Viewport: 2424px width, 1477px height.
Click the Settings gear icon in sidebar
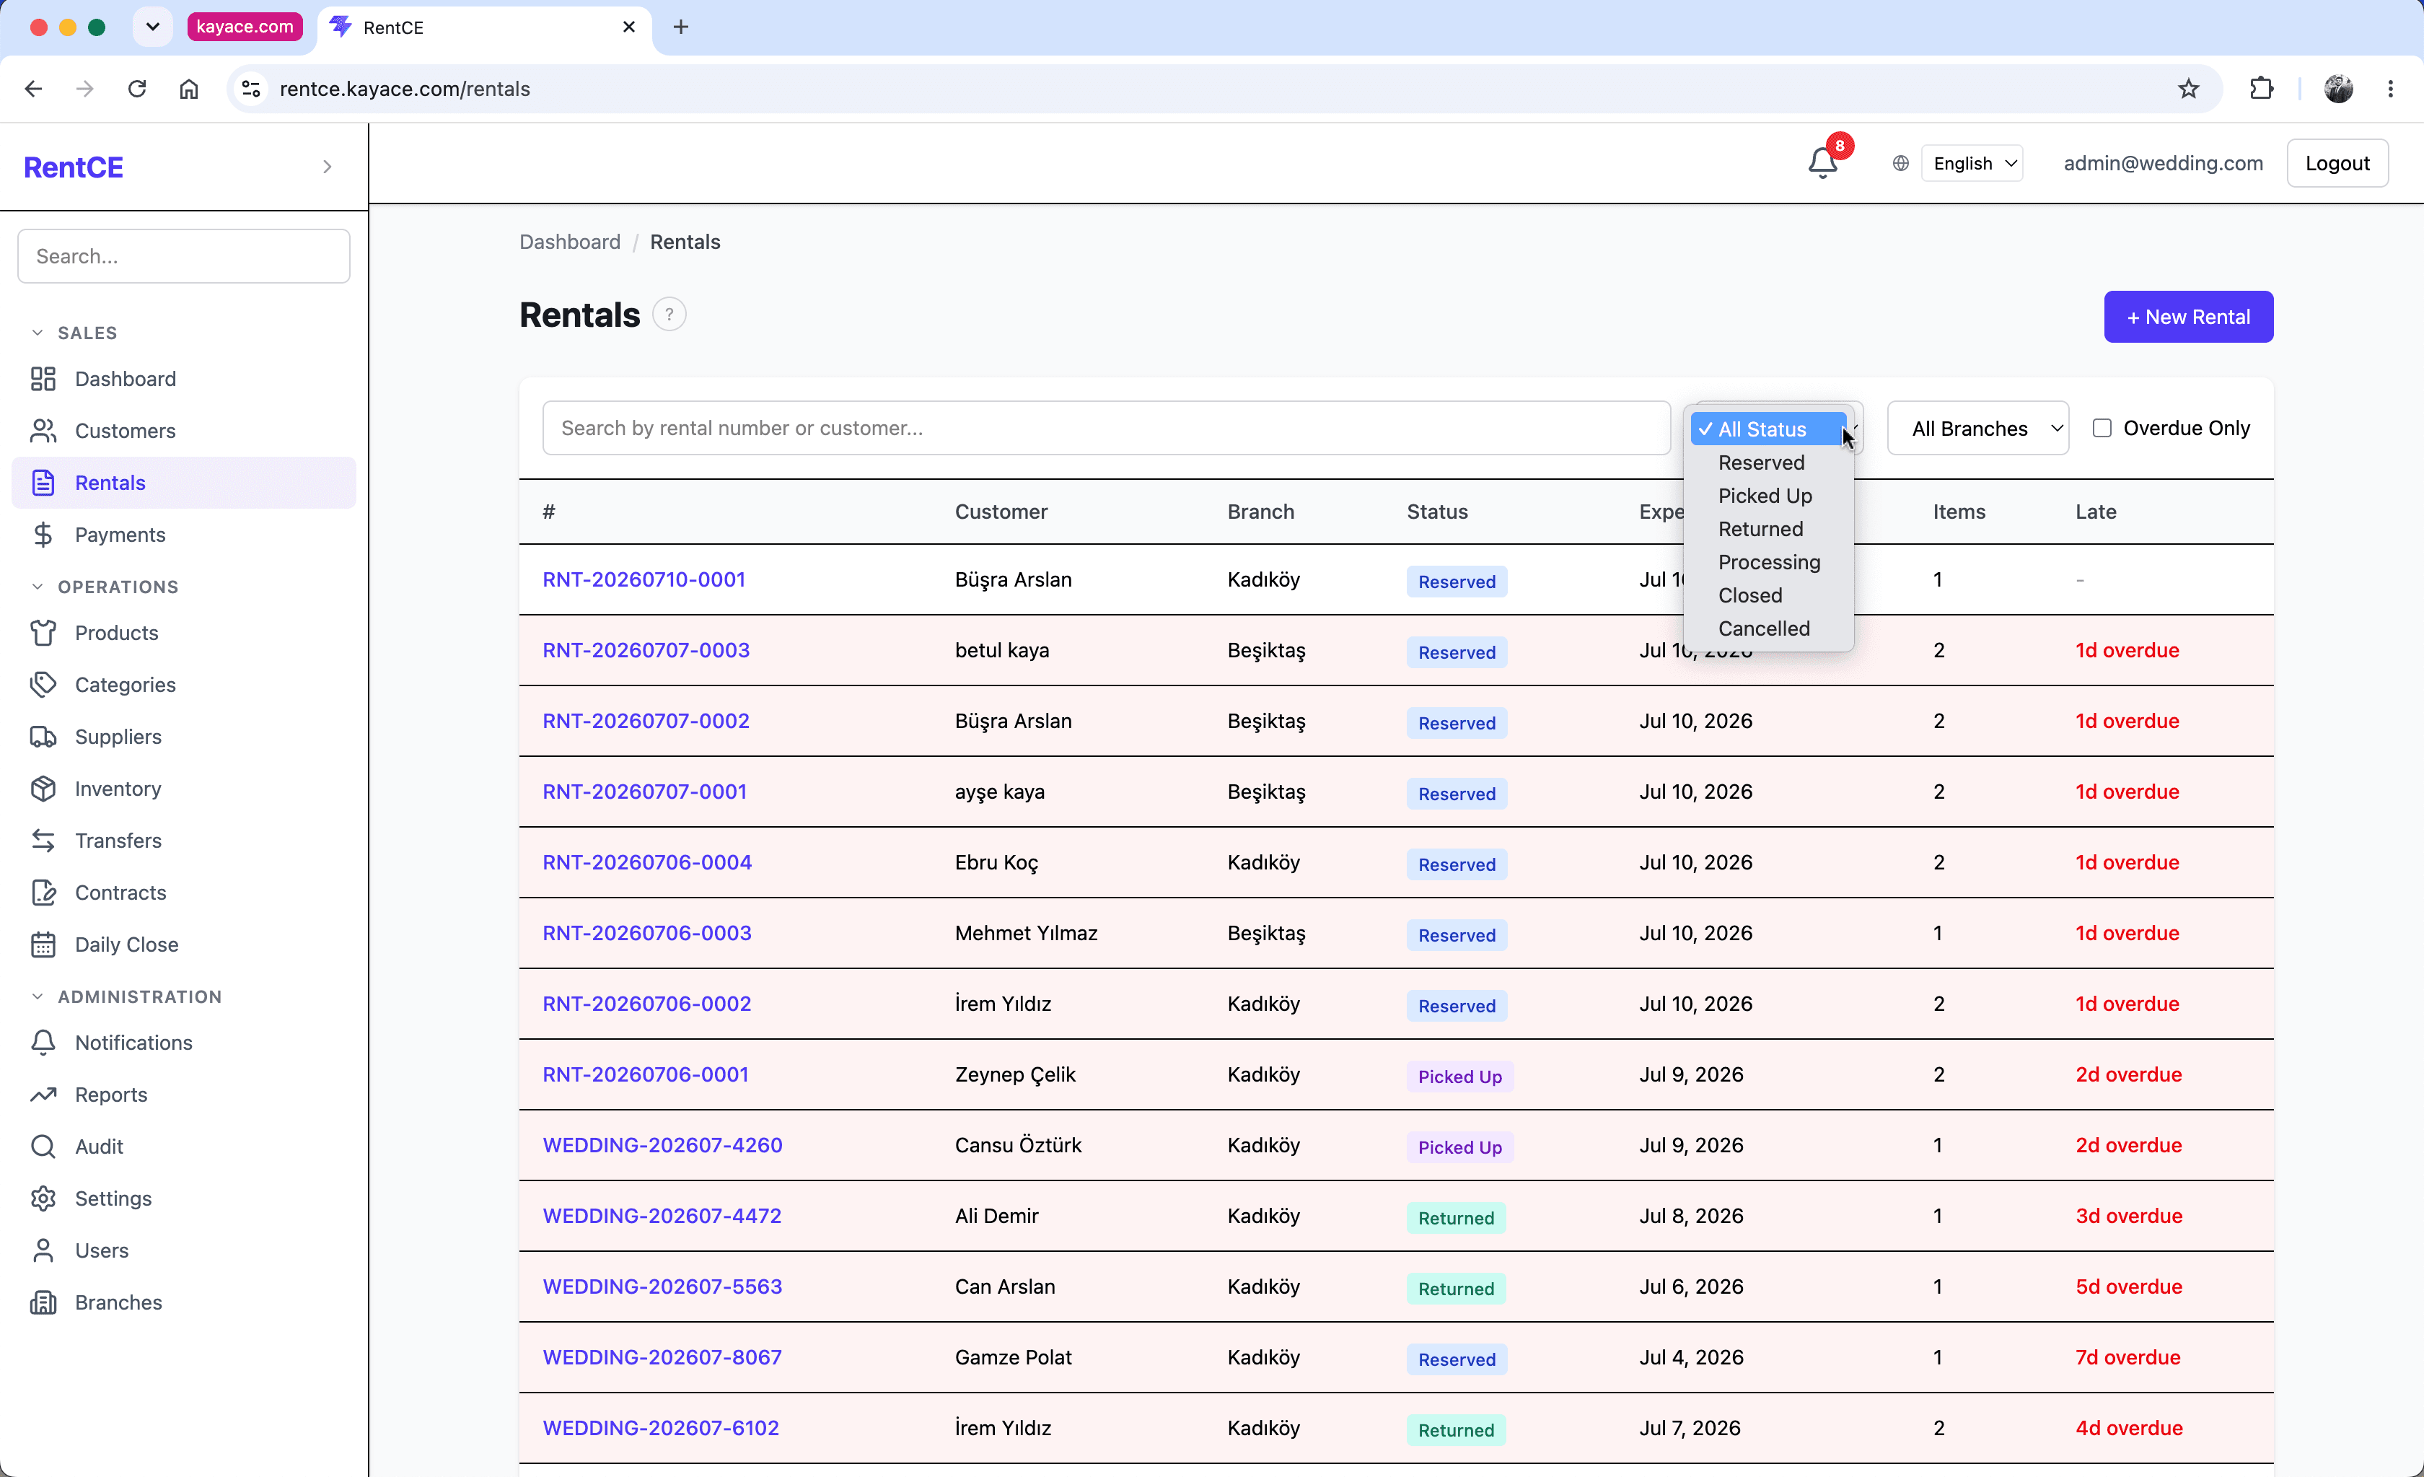43,1198
